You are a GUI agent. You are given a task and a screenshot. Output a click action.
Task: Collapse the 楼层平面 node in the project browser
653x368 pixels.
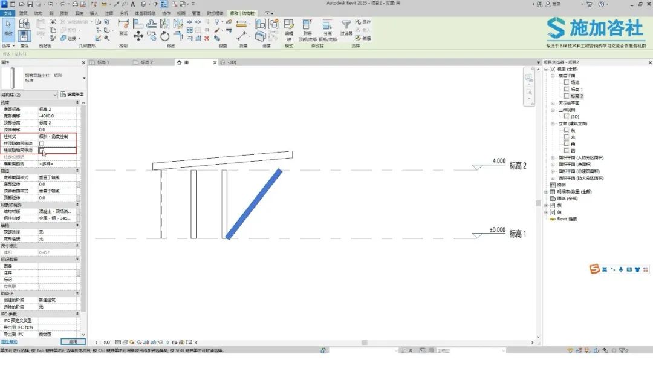point(553,76)
